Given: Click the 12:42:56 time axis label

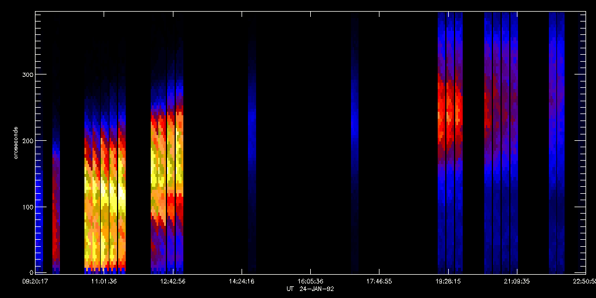Looking at the screenshot, I should point(173,282).
